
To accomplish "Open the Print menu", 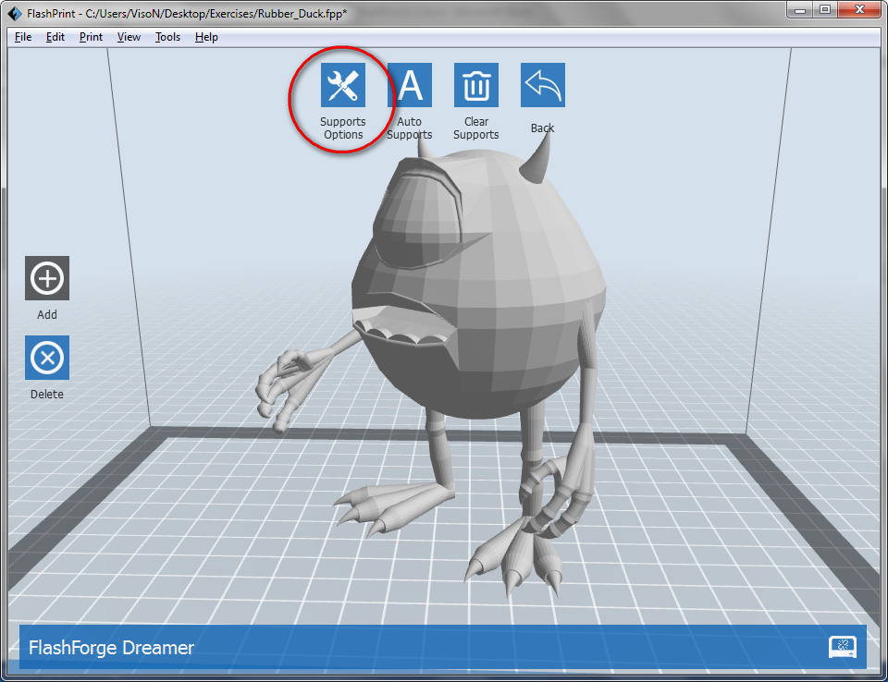I will (91, 37).
